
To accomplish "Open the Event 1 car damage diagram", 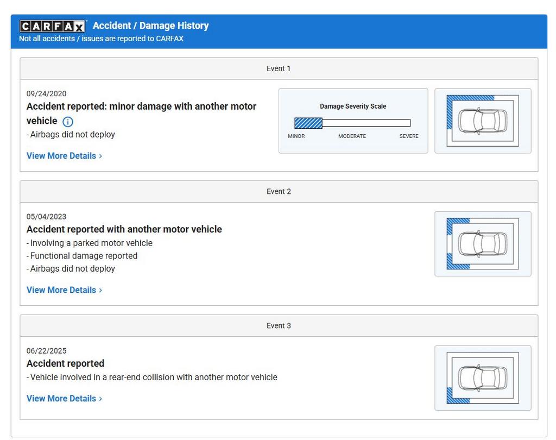I will tap(483, 121).
